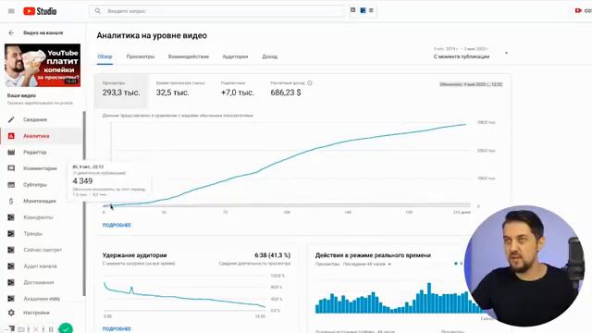Switch to the Просмотры tab
Viewport: 592px width, 333px height.
click(141, 56)
